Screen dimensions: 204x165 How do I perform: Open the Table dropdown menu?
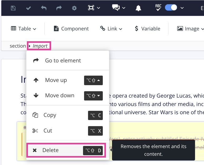[23, 29]
